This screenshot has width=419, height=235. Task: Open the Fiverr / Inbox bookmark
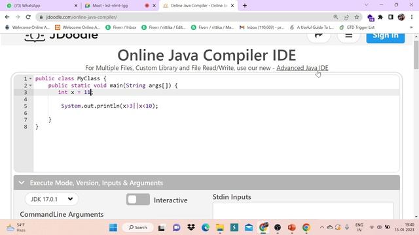(x=121, y=27)
